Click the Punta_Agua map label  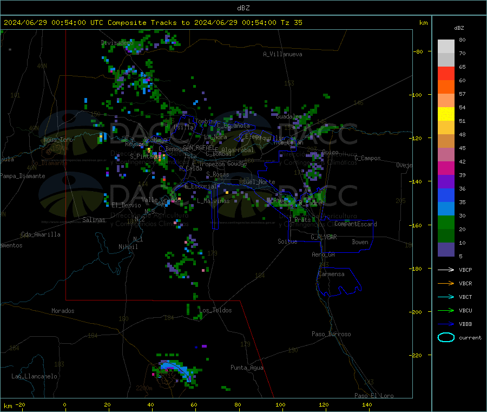[247, 368]
